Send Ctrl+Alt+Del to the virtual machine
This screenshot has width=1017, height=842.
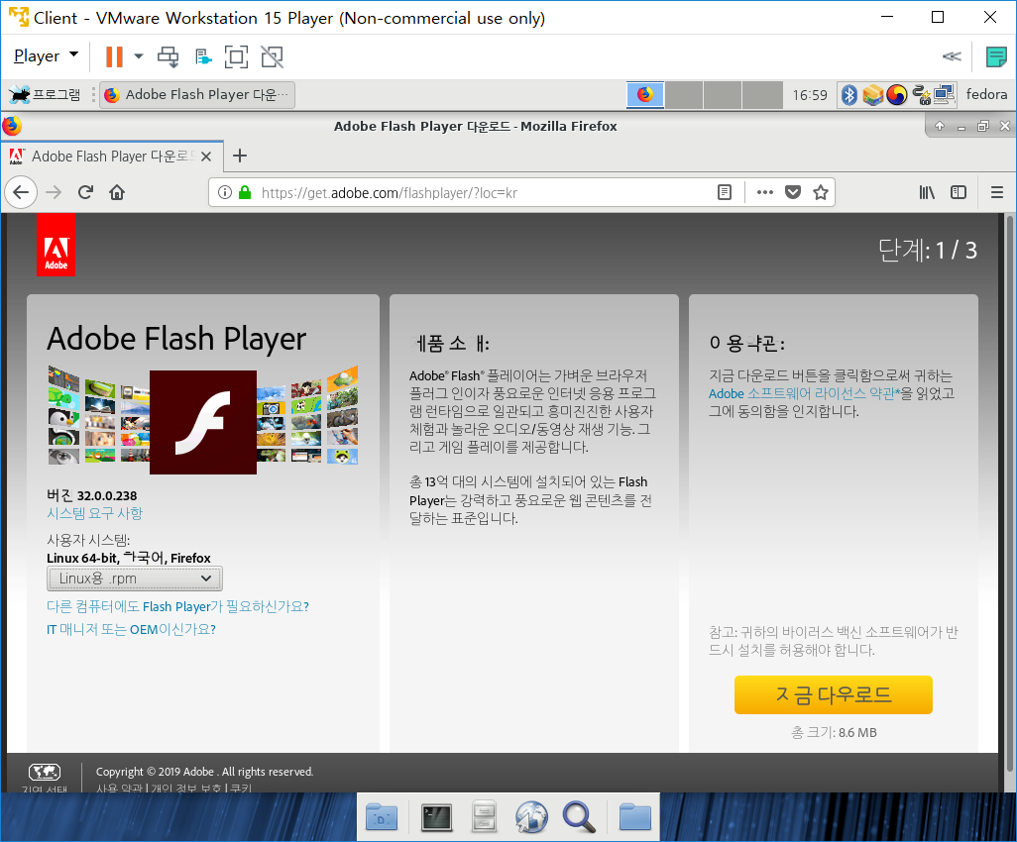169,57
